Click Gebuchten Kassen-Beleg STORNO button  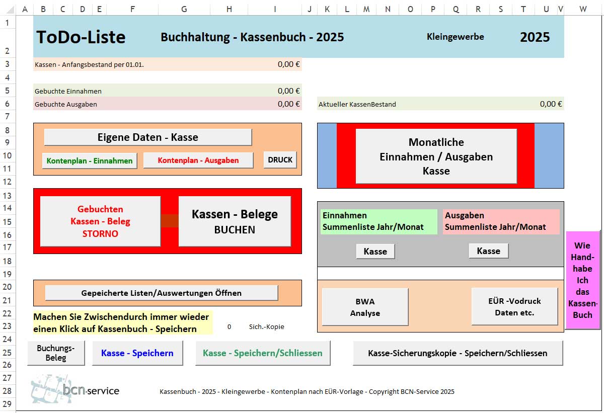pyautogui.click(x=100, y=221)
